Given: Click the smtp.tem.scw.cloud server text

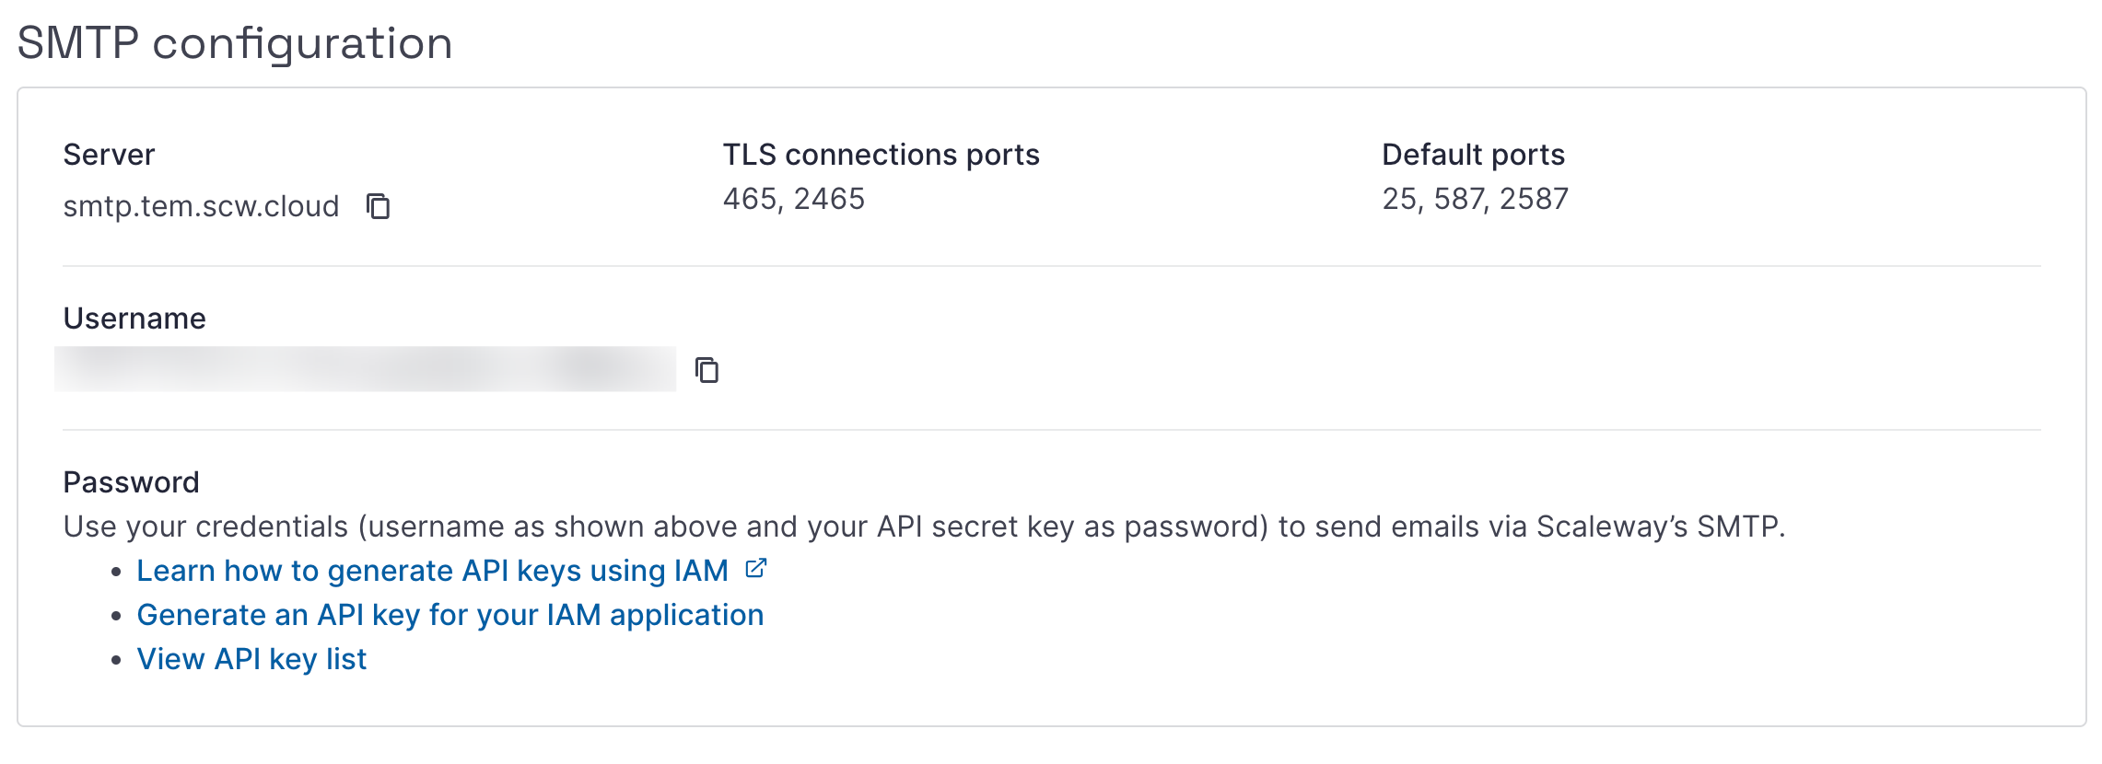Looking at the screenshot, I should pos(201,206).
